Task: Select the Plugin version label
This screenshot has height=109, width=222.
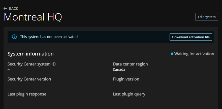Action: pos(126,79)
